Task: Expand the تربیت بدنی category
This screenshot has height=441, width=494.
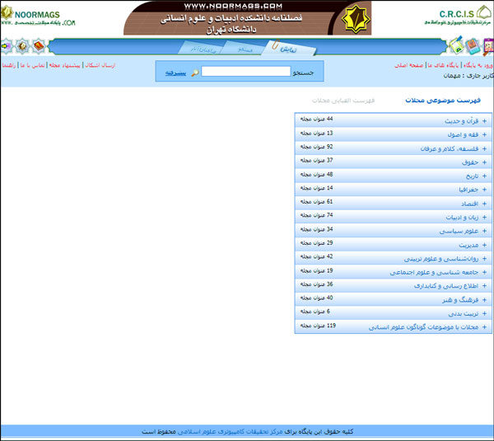Action: pyautogui.click(x=484, y=314)
